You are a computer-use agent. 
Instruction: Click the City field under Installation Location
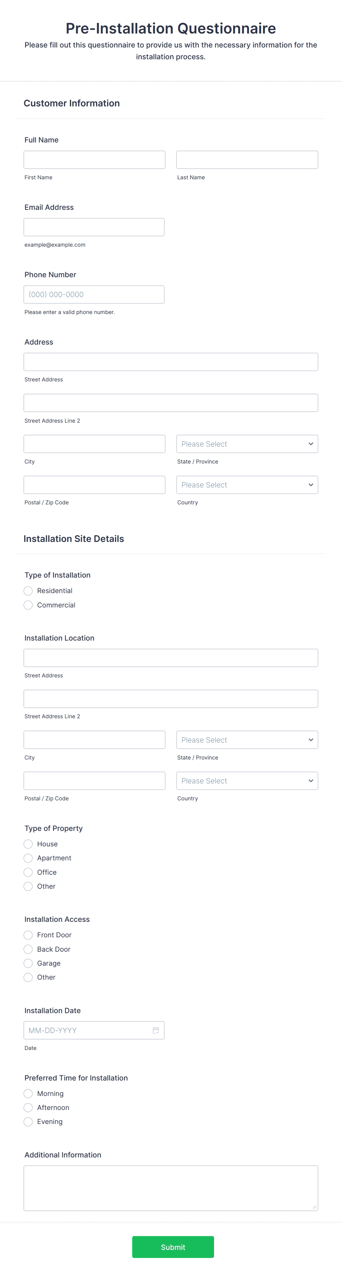click(94, 740)
